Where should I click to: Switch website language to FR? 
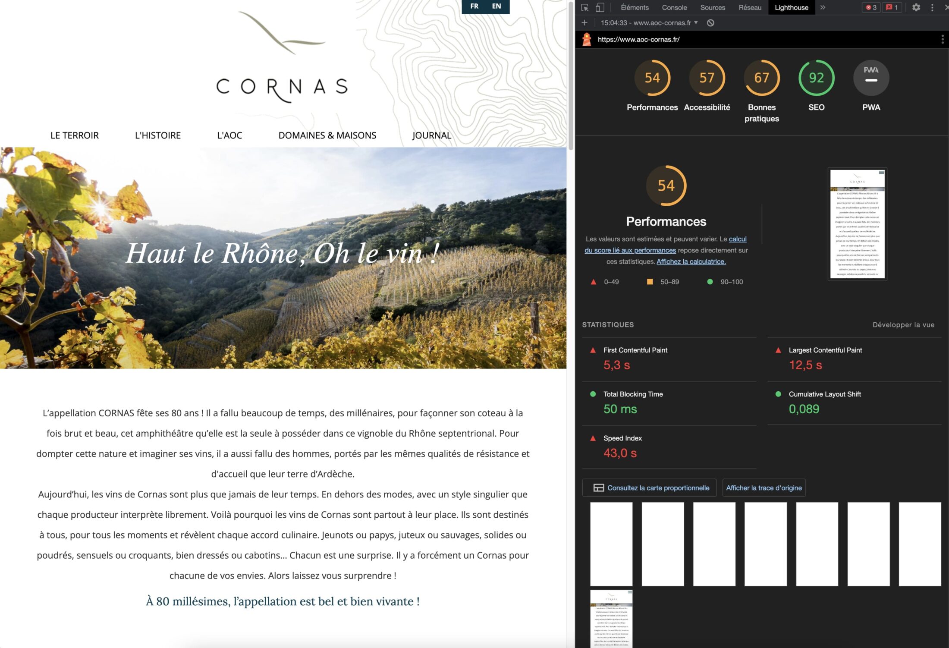click(x=474, y=6)
